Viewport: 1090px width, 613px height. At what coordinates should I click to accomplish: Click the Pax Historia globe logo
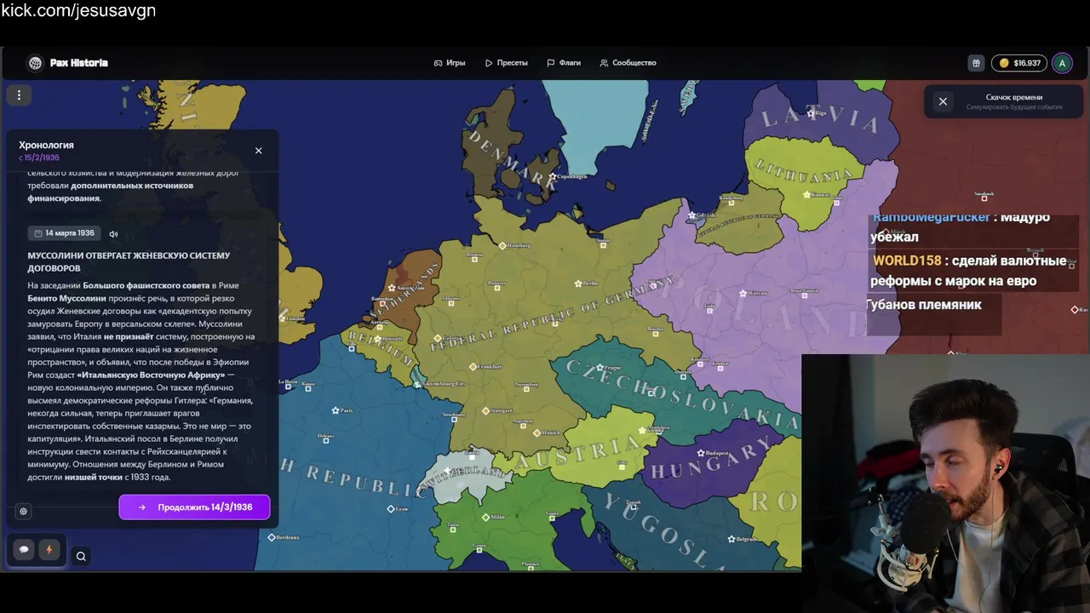click(x=35, y=63)
